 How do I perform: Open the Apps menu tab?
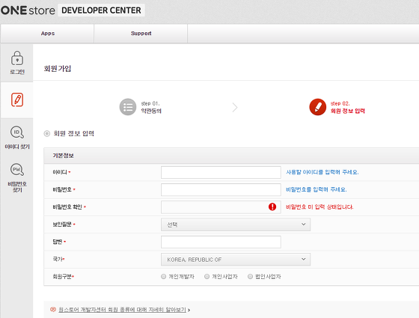click(48, 34)
